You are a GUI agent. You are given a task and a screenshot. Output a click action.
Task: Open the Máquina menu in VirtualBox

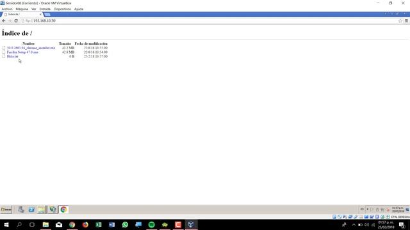pyautogui.click(x=22, y=9)
